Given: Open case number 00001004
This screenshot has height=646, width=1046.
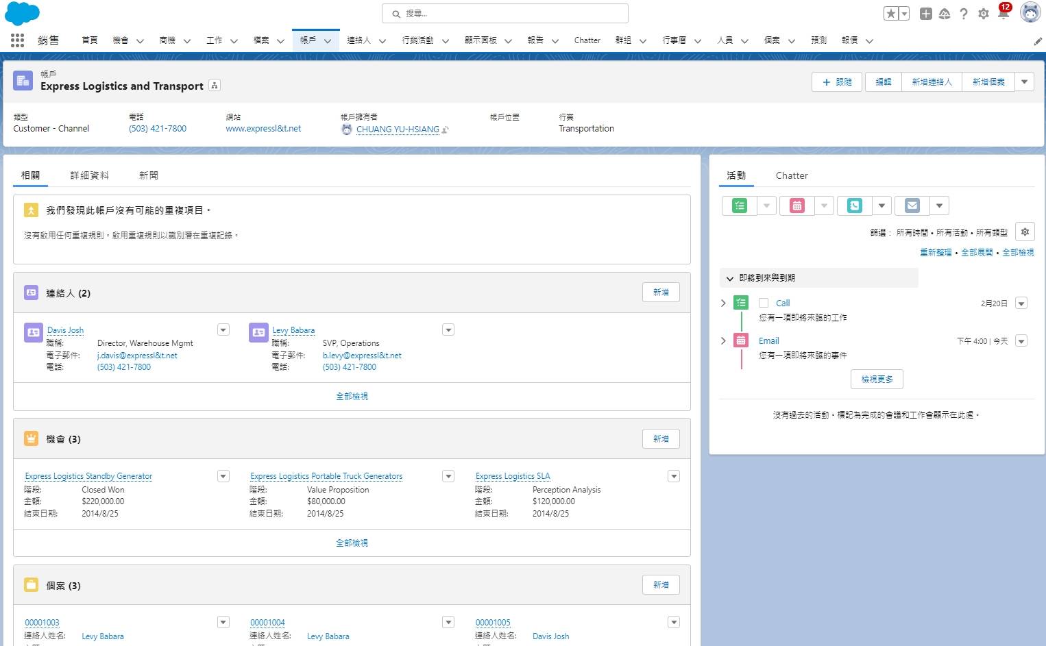Looking at the screenshot, I should pos(267,623).
